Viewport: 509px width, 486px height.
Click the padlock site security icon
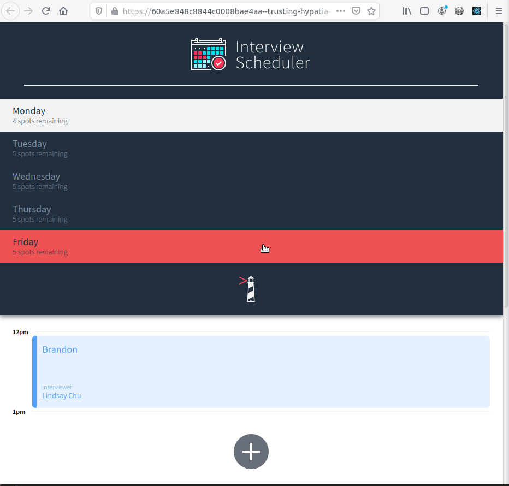pyautogui.click(x=114, y=11)
